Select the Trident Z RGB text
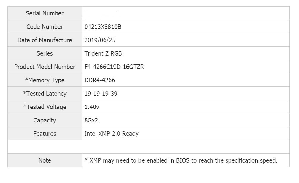Screen dimensions: 299x183 point(103,53)
